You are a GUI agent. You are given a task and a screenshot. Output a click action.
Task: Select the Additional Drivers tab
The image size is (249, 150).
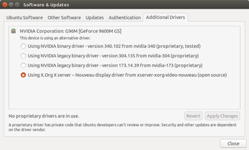pos(166,17)
